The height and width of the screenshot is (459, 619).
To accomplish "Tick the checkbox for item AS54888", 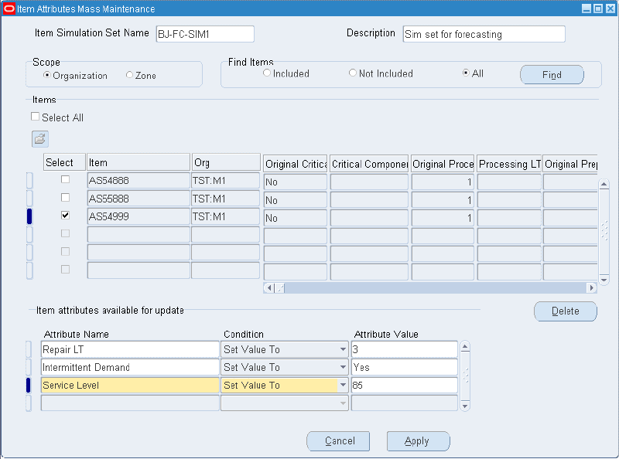I will tap(65, 179).
